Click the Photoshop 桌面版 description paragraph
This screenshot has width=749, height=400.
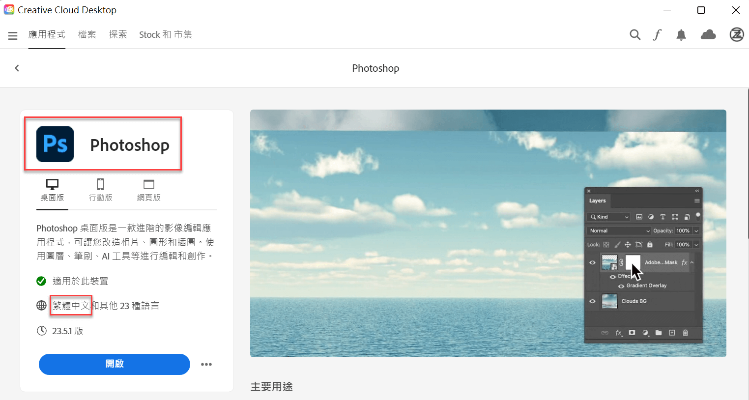tap(125, 242)
